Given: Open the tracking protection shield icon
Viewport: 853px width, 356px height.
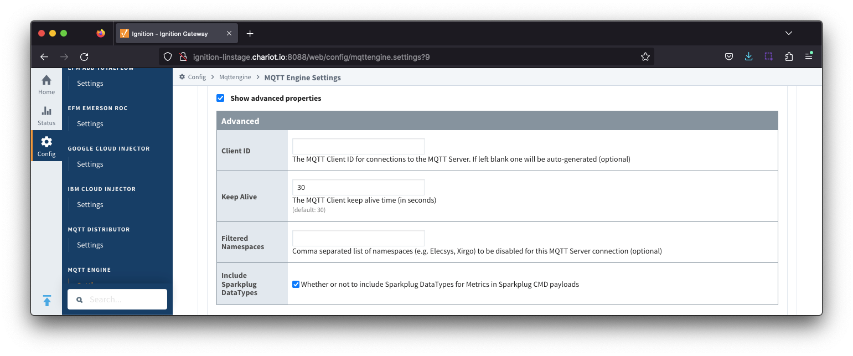Looking at the screenshot, I should (x=168, y=56).
